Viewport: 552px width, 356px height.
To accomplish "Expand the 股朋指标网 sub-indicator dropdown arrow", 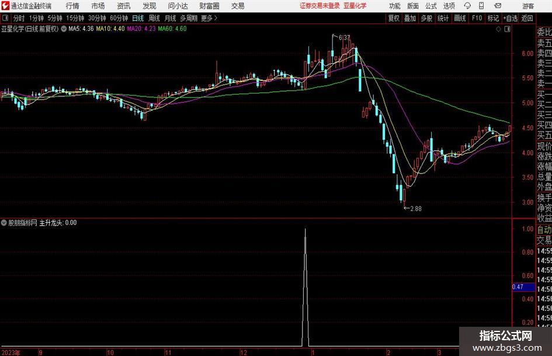I will pyautogui.click(x=4, y=223).
